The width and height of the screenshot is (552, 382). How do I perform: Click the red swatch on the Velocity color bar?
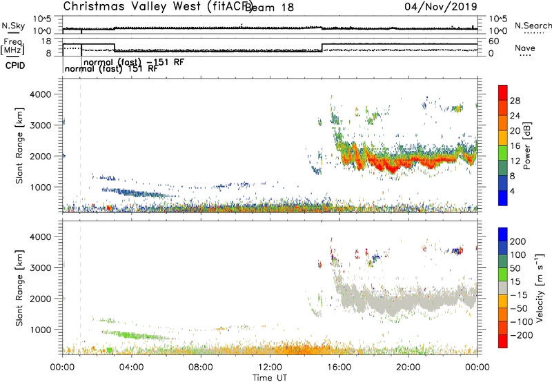point(503,341)
